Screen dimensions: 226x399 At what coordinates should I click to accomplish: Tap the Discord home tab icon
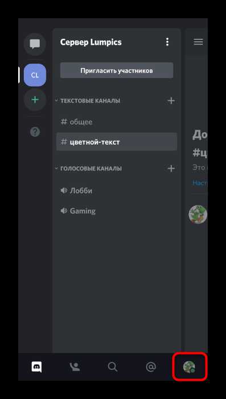pyautogui.click(x=36, y=367)
